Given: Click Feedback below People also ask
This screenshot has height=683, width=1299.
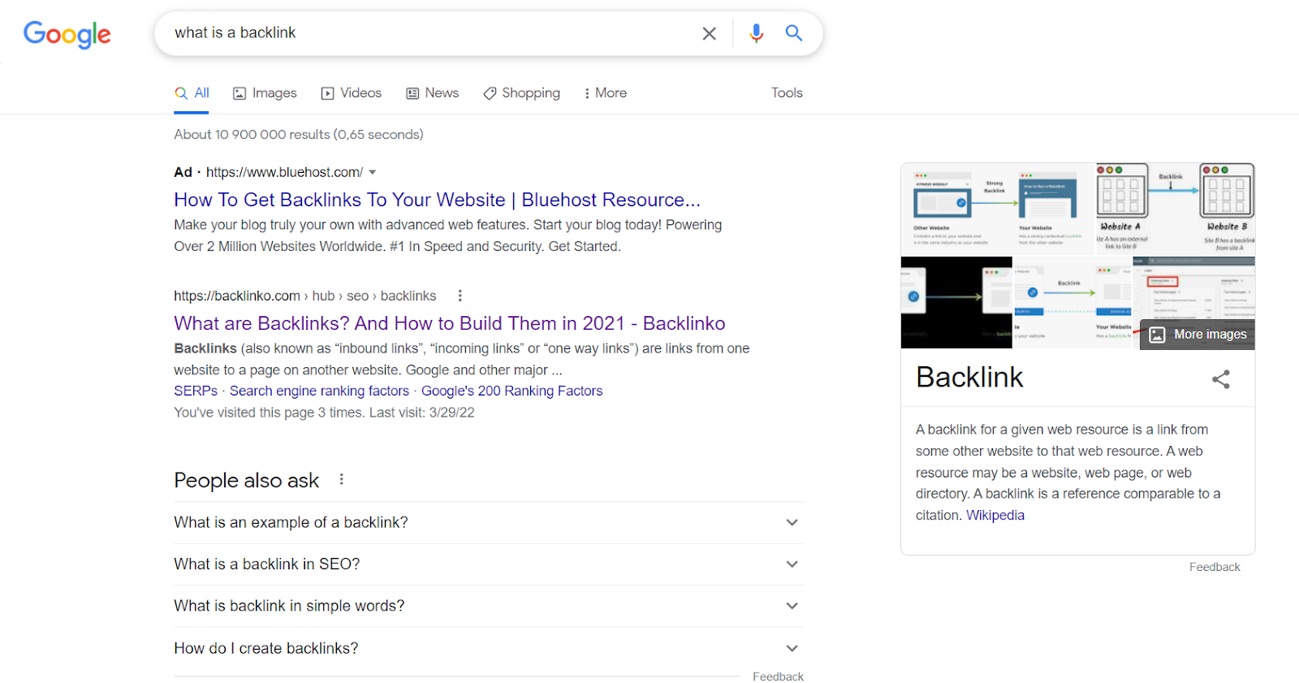Looking at the screenshot, I should coord(778,677).
